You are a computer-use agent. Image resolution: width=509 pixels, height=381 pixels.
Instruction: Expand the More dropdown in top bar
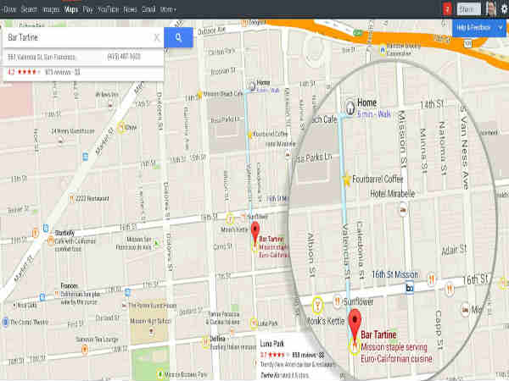point(168,9)
